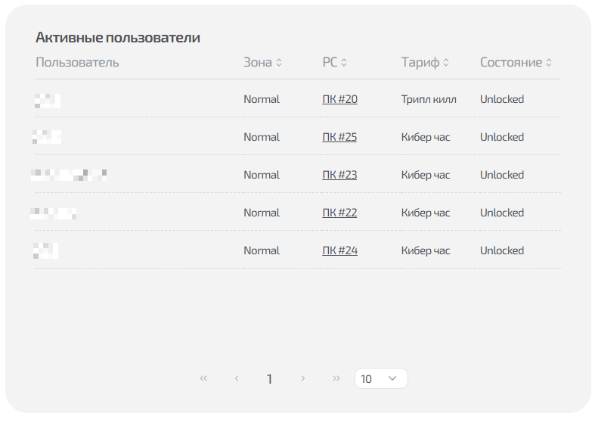Click Unlocked status in ПК #24 row
The width and height of the screenshot is (595, 423).
tap(501, 250)
